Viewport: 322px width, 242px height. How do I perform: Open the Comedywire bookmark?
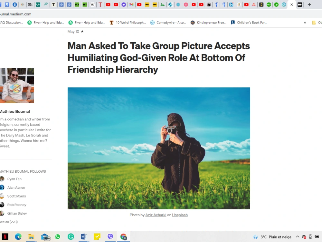168,23
